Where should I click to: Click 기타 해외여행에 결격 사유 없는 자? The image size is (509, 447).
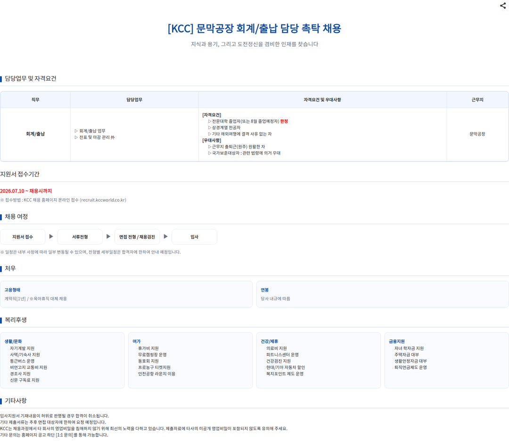tap(239, 134)
